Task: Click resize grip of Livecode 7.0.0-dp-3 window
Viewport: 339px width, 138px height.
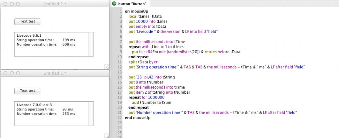Action: pyautogui.click(x=107, y=136)
